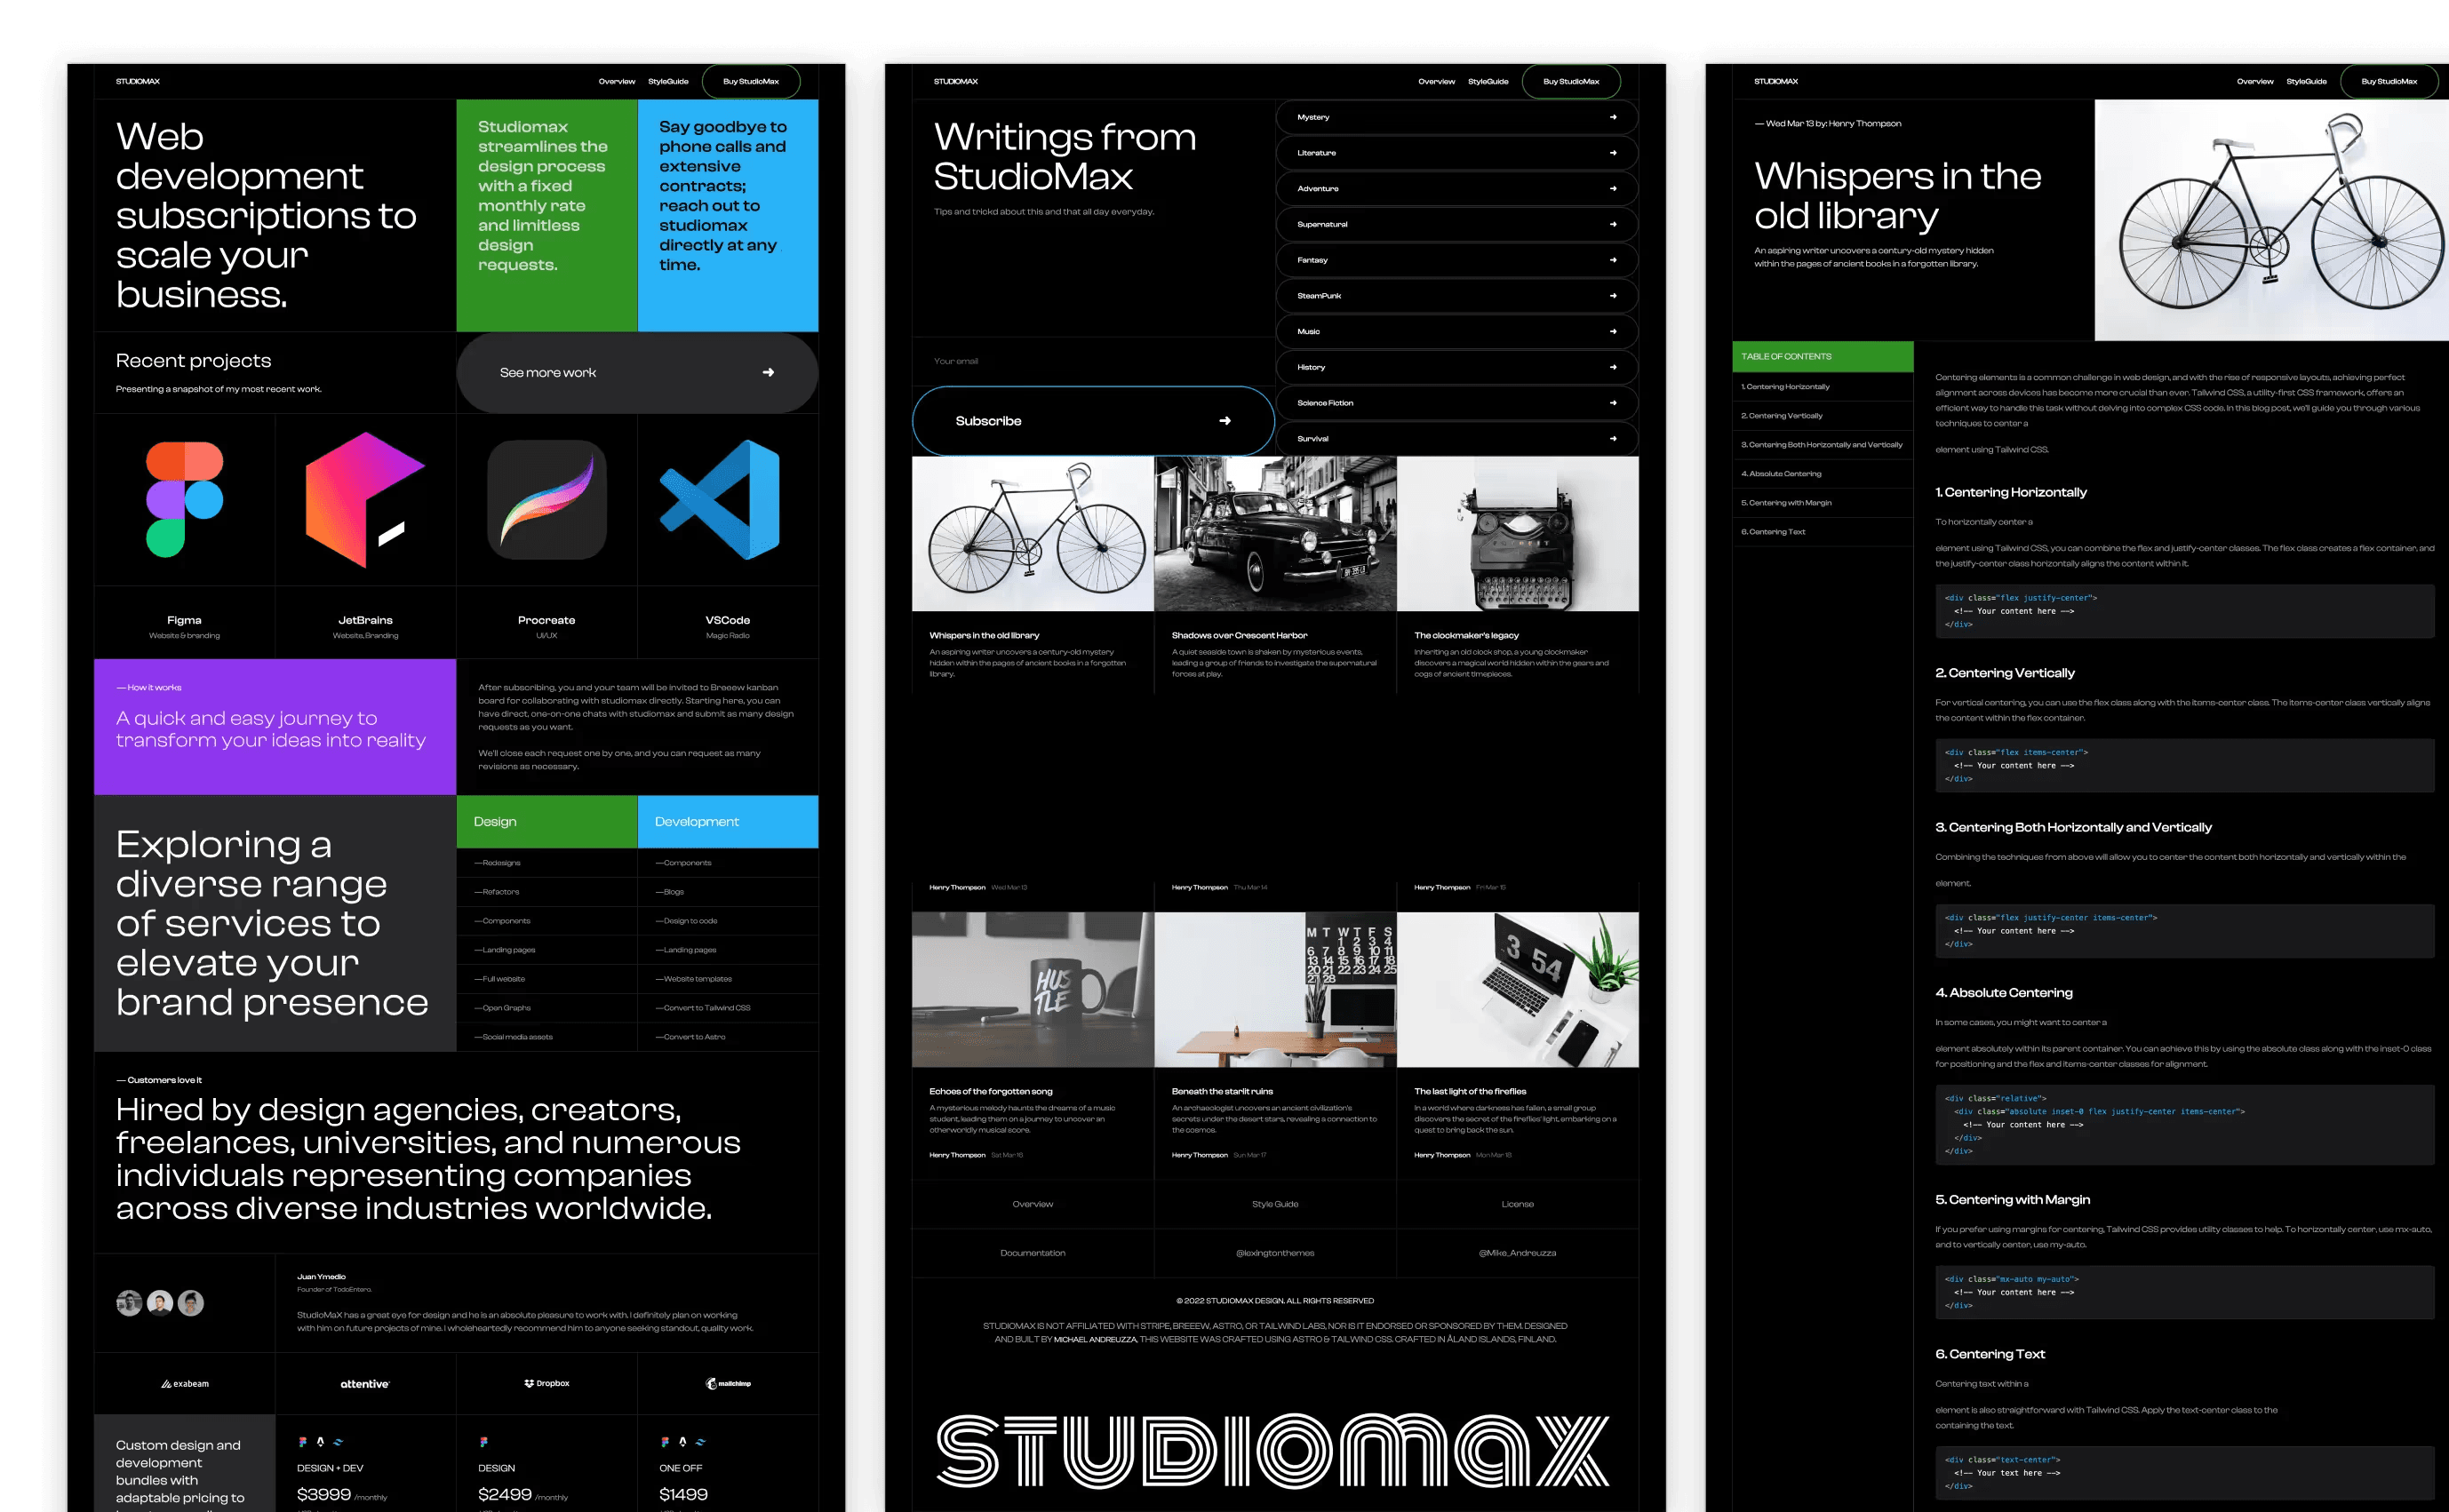2449x1512 pixels.
Task: Expand the Science Fiction category arrow
Action: tap(1612, 402)
